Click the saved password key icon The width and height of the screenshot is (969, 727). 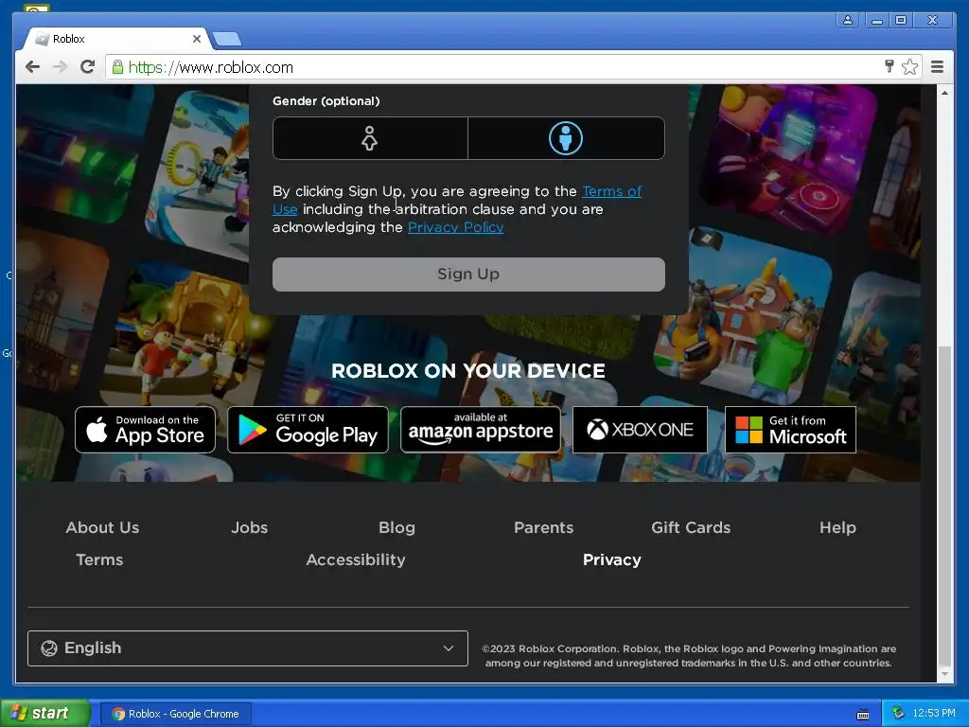click(890, 66)
